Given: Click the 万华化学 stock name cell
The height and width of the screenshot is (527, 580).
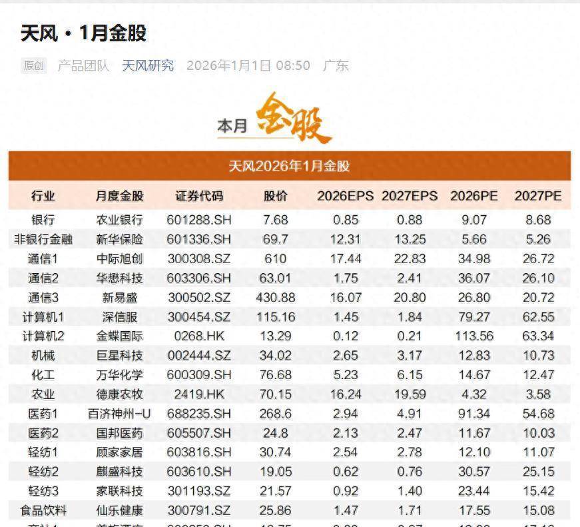Looking at the screenshot, I should [x=120, y=375].
